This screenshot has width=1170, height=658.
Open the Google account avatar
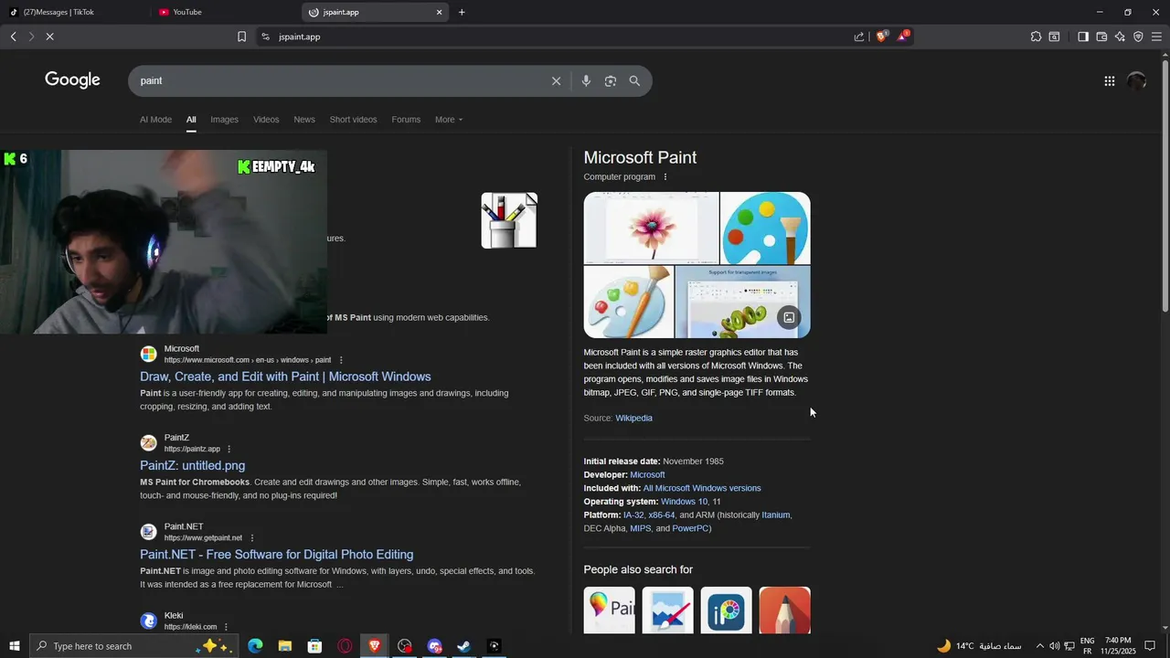coord(1136,81)
